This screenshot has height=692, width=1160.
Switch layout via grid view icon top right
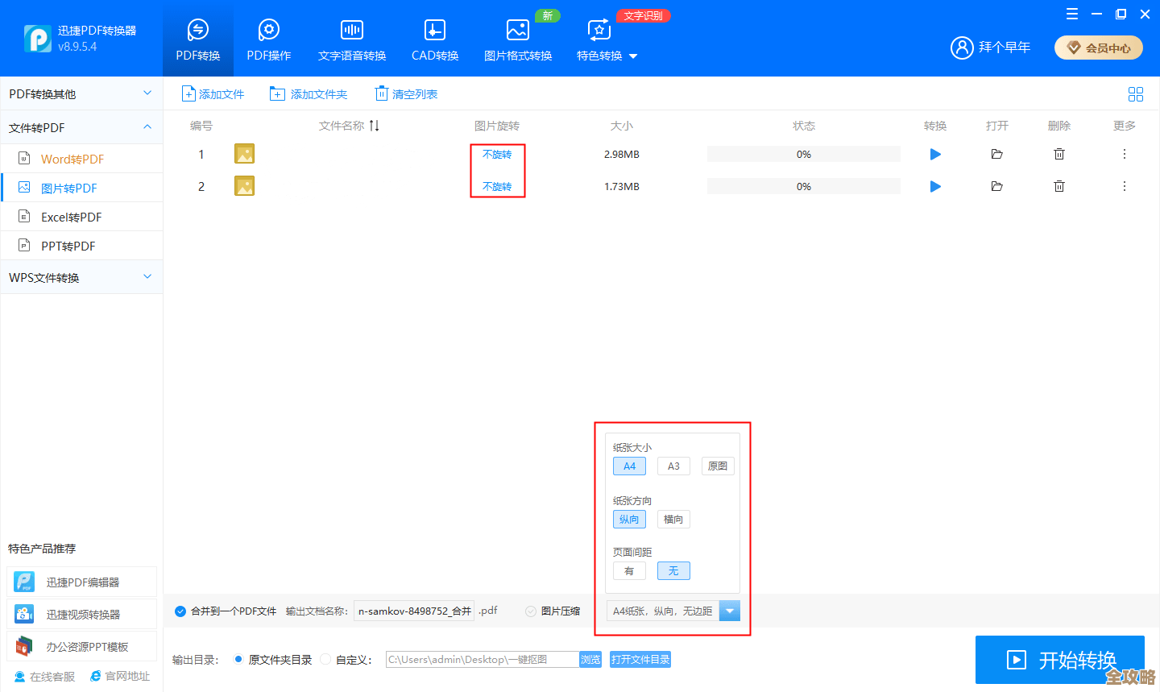click(1136, 93)
